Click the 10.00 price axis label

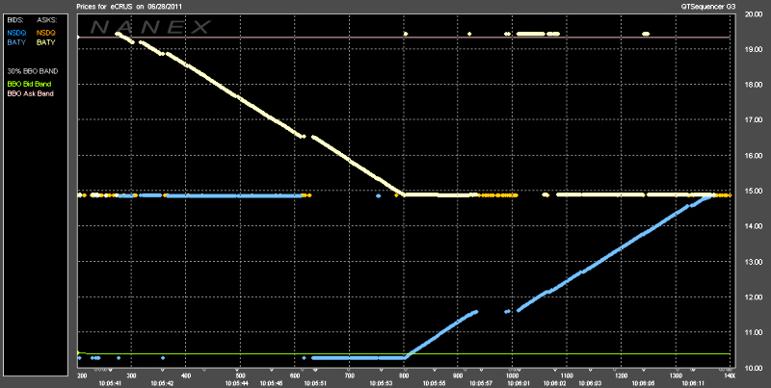(752, 369)
